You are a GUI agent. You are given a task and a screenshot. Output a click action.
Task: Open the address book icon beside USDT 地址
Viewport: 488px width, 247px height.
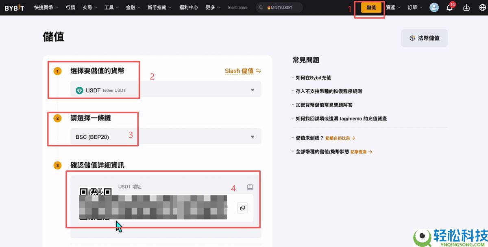point(250,187)
